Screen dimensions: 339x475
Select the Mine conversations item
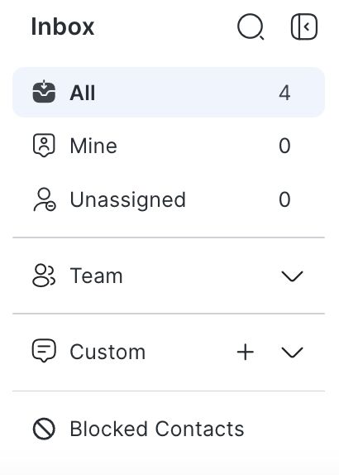(x=169, y=146)
